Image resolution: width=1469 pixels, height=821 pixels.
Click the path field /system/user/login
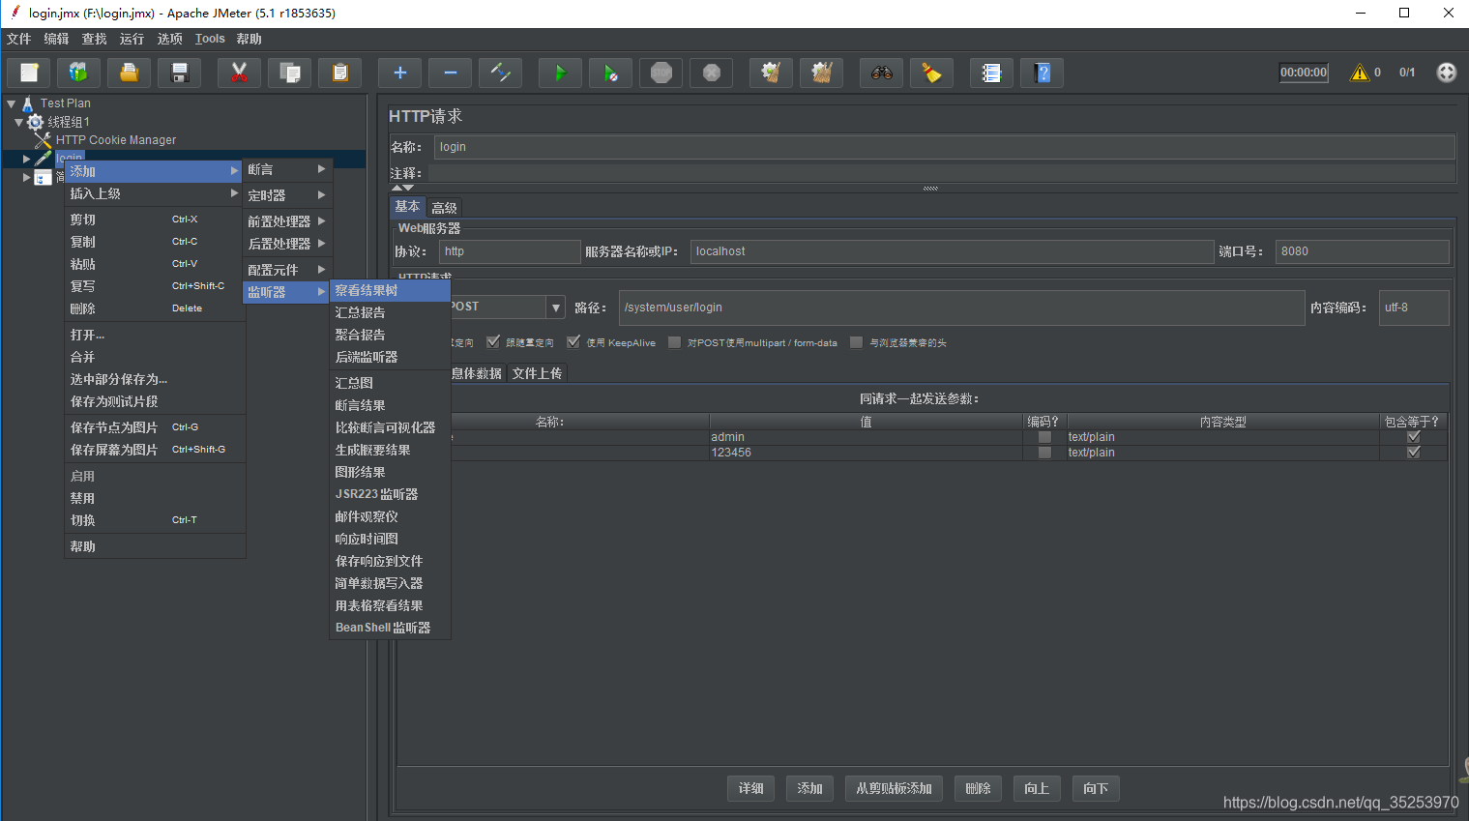[x=961, y=308]
